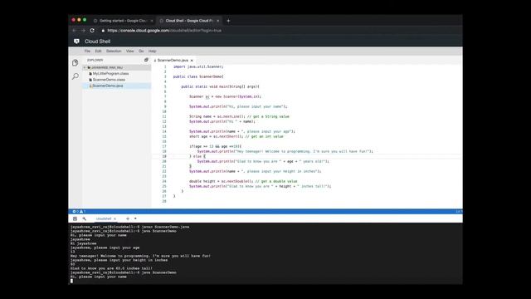
Task: Click the 'public class ScannerDemo{' line
Action: [198, 76]
